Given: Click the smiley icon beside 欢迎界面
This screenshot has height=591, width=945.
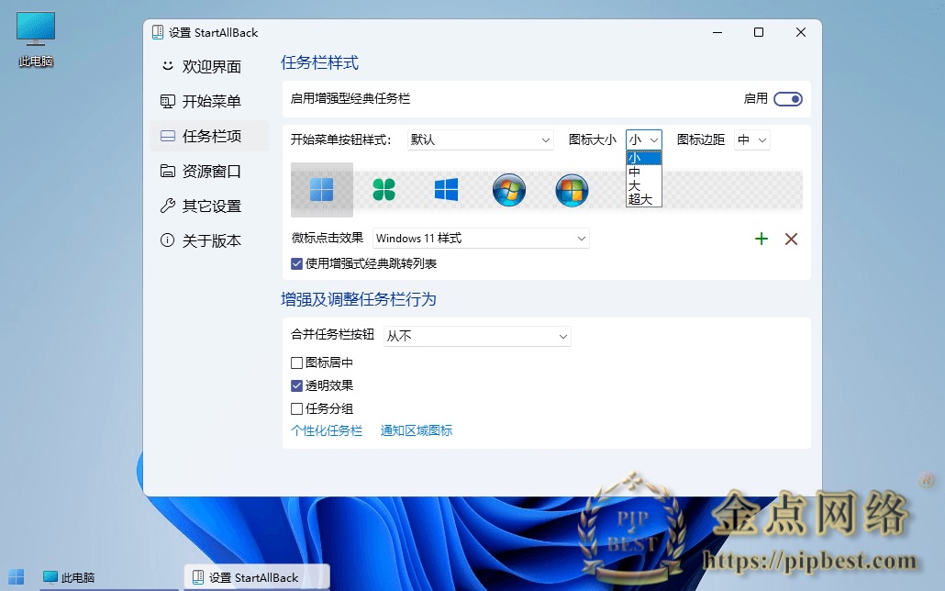Looking at the screenshot, I should [168, 66].
